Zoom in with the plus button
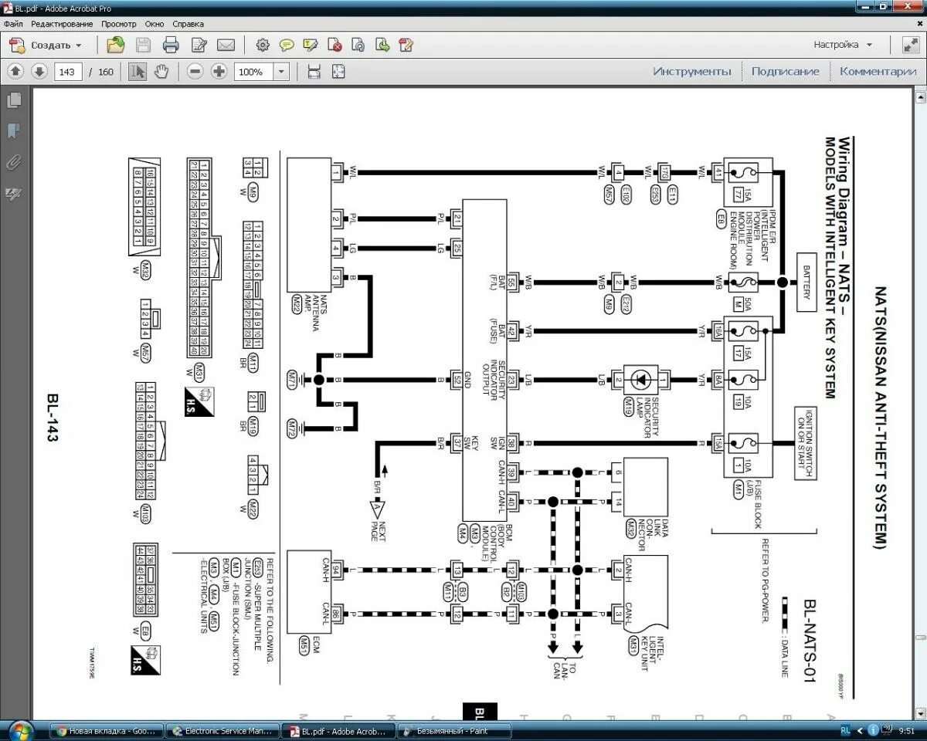Viewport: 927px width, 741px height. [219, 72]
